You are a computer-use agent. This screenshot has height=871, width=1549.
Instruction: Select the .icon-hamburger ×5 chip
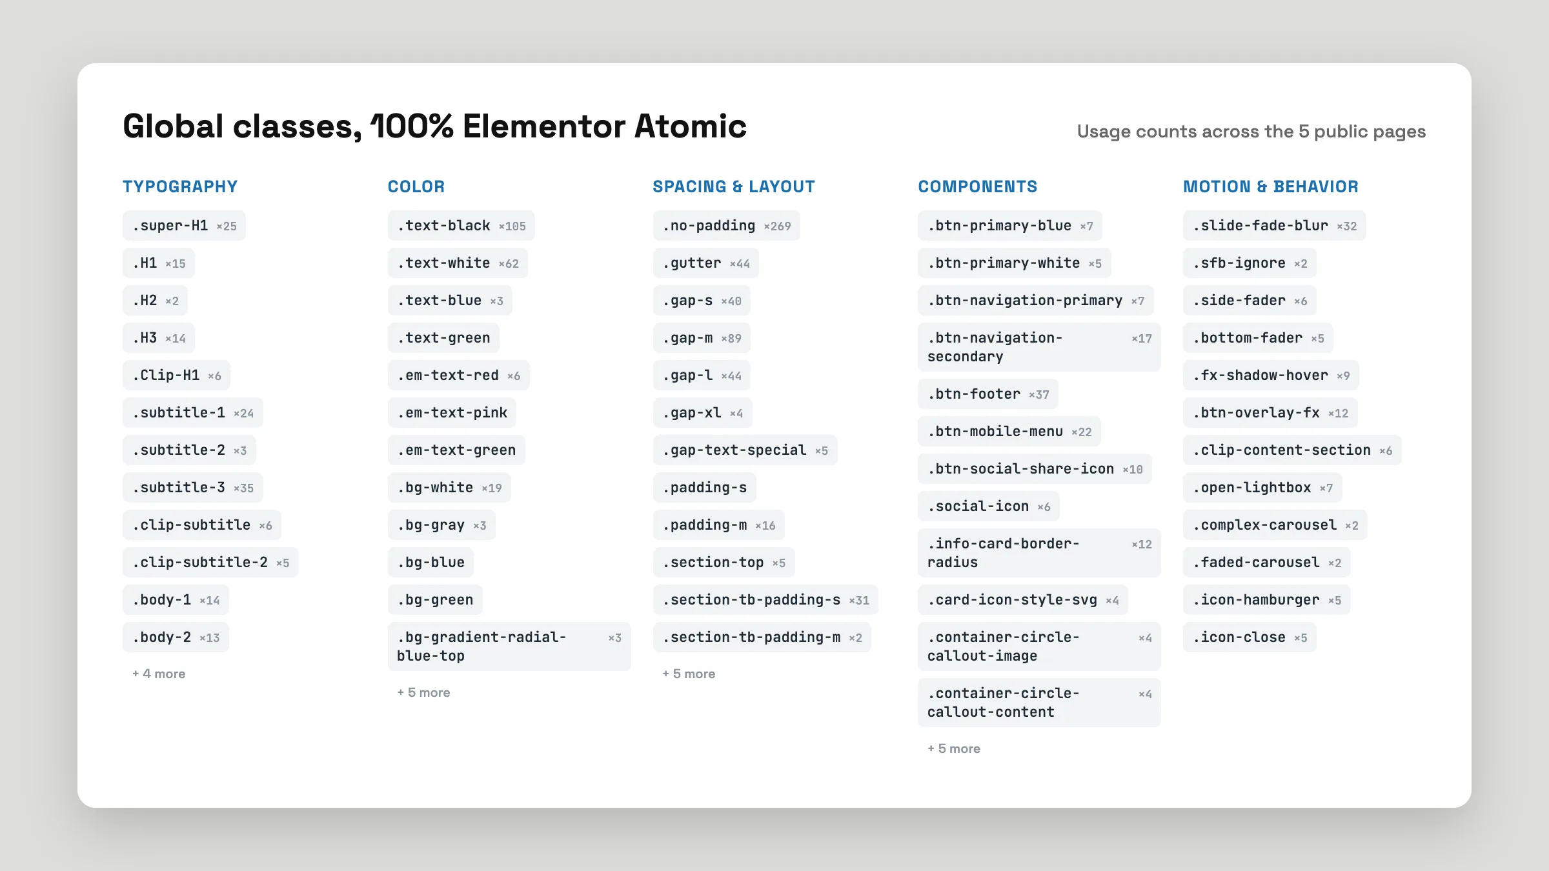(x=1267, y=600)
